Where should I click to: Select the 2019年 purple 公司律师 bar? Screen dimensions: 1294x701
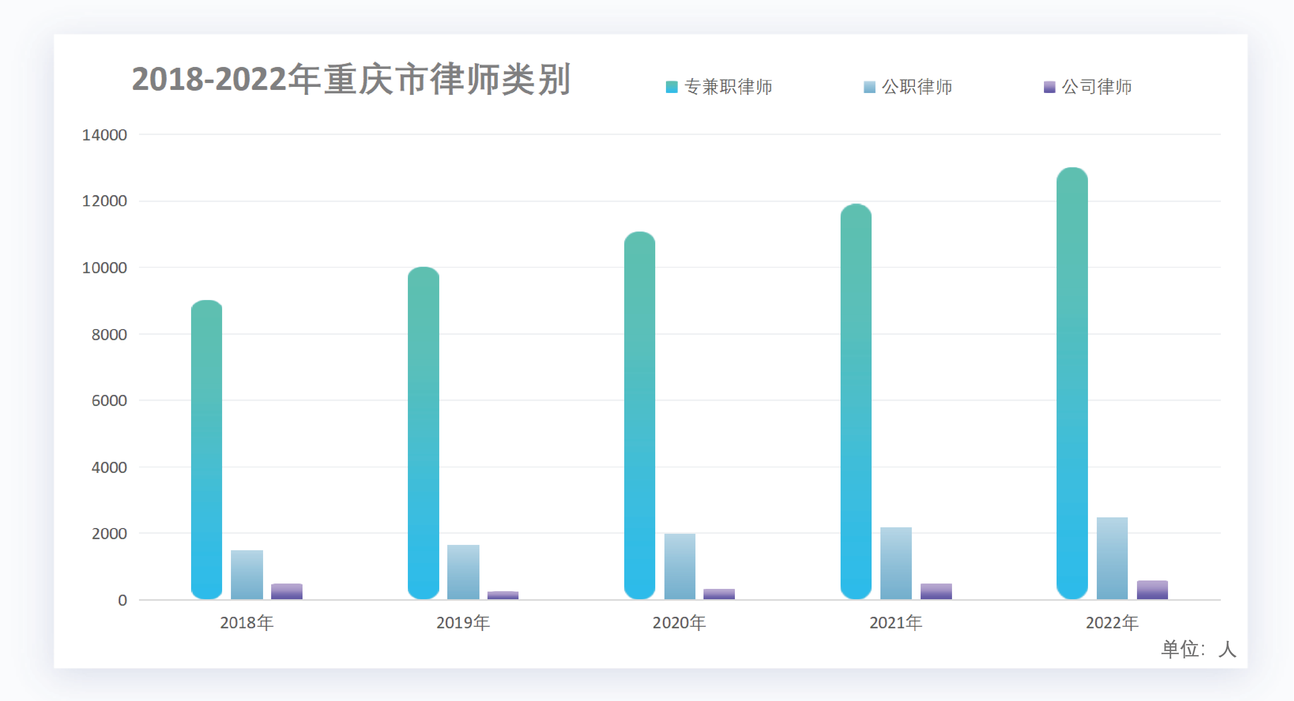(502, 595)
